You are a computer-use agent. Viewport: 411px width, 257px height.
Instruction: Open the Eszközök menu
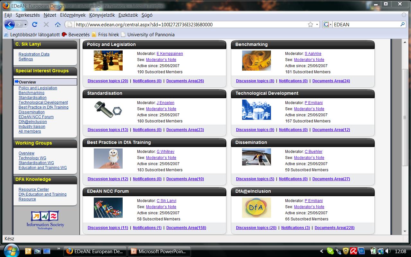pyautogui.click(x=128, y=15)
